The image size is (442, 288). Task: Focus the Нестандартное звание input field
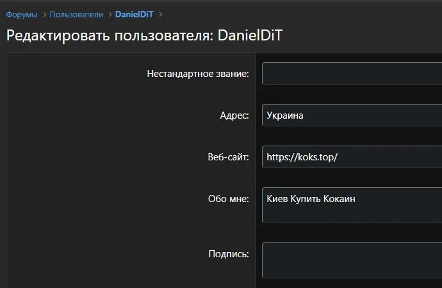pyautogui.click(x=351, y=74)
